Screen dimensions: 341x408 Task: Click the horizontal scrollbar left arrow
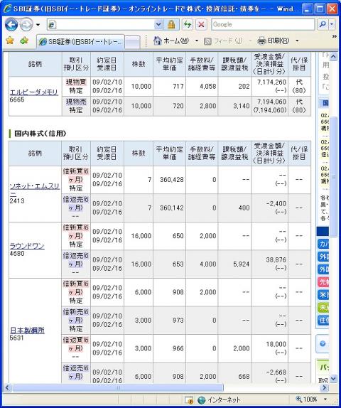pos(7,387)
